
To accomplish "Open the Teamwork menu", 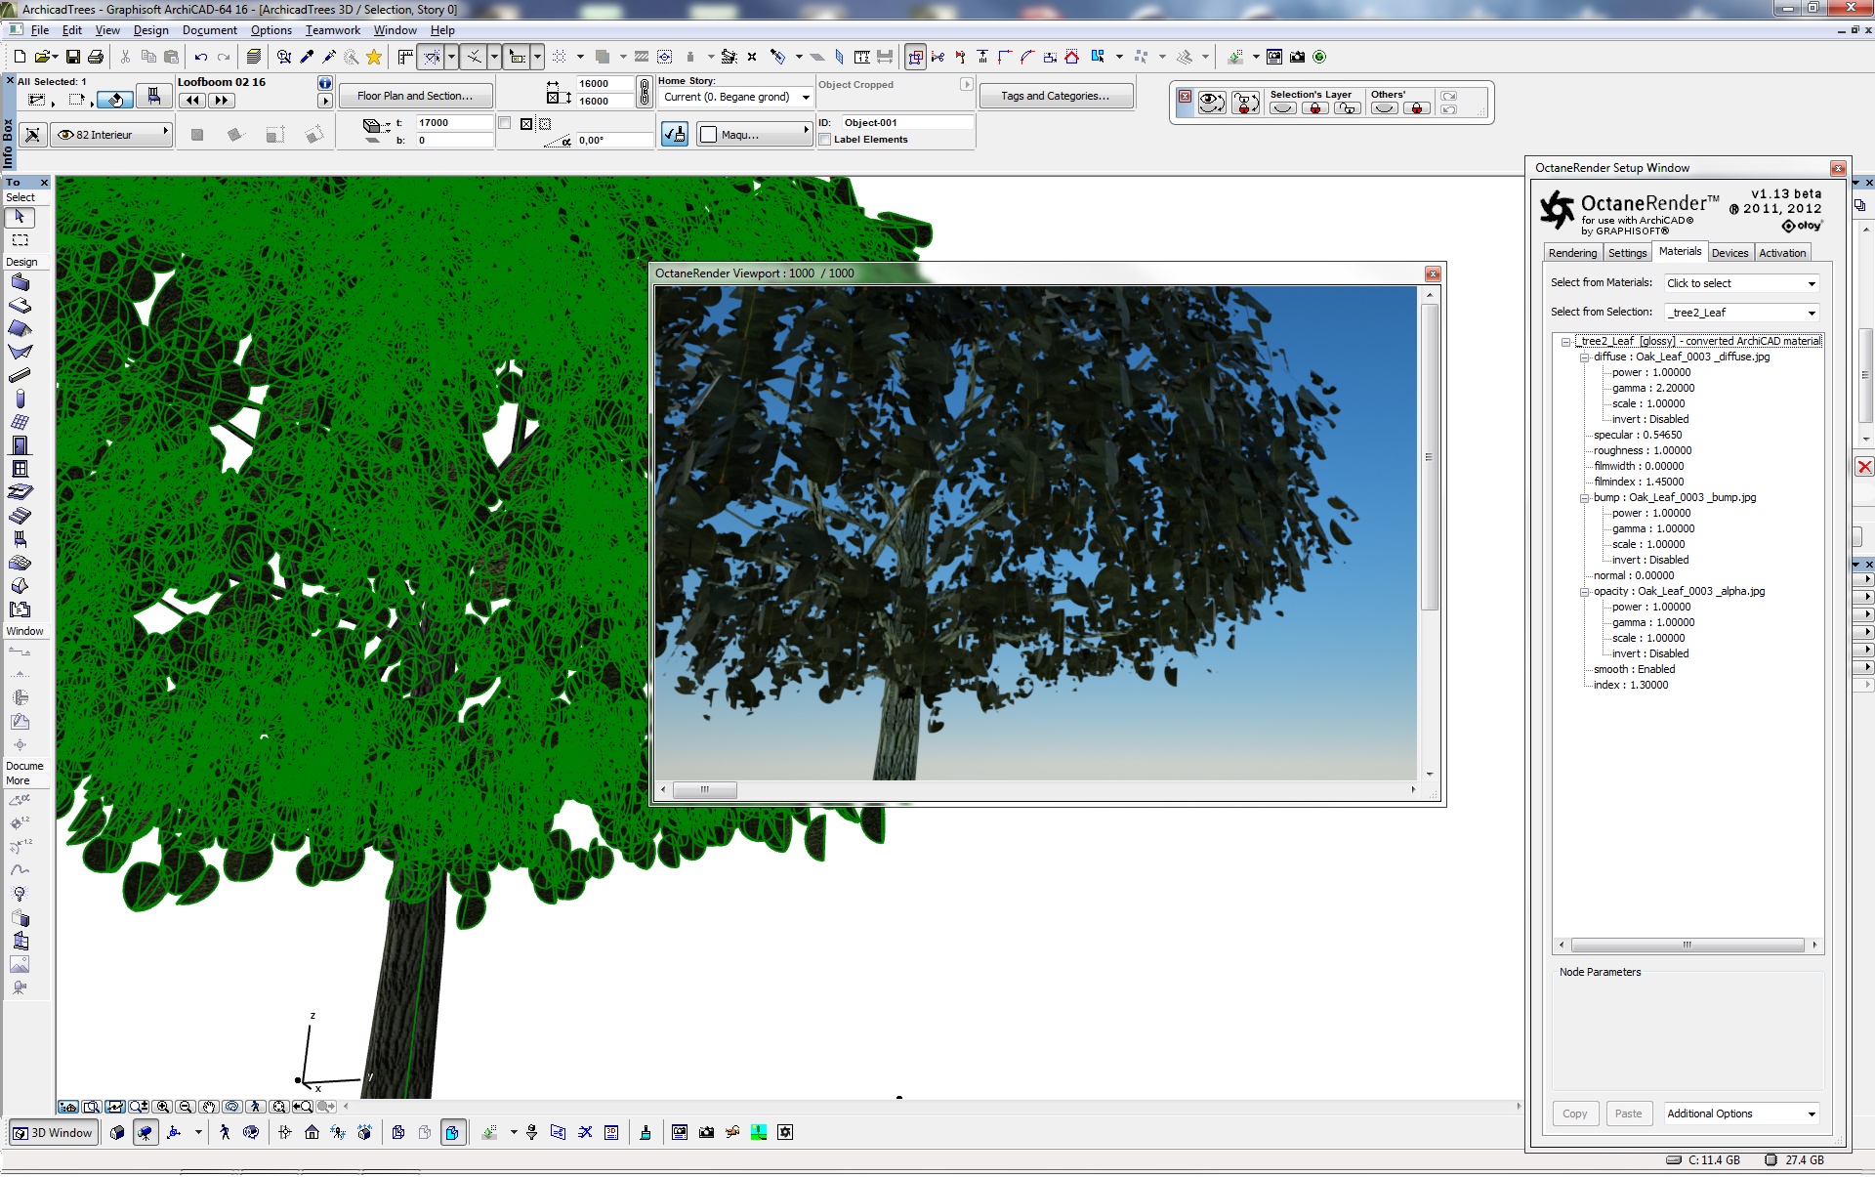I will pos(332,30).
